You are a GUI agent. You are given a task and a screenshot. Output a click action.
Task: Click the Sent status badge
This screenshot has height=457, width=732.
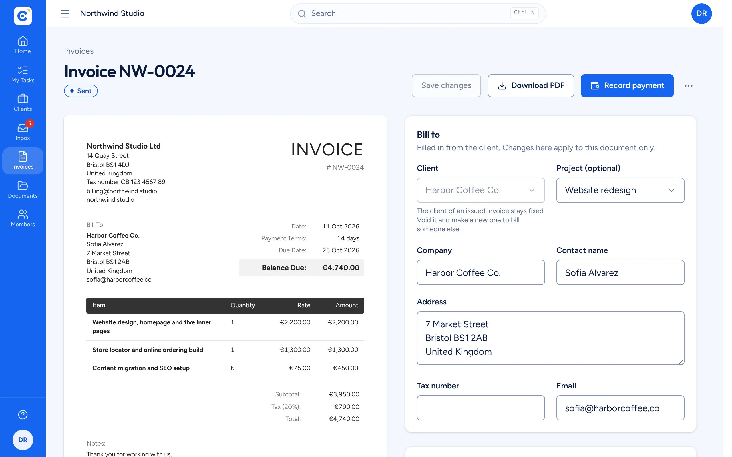pos(81,91)
